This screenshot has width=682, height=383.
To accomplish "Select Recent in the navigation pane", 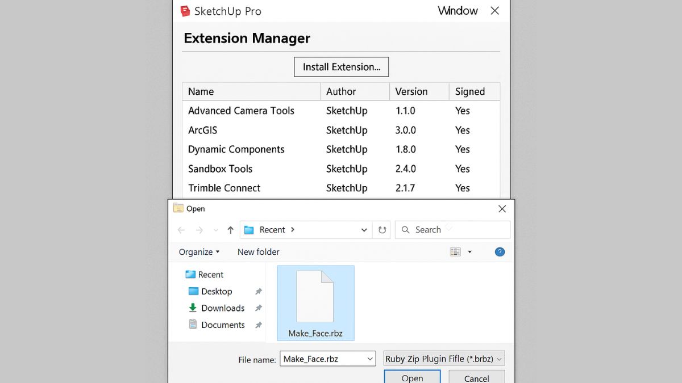I will 205,275.
